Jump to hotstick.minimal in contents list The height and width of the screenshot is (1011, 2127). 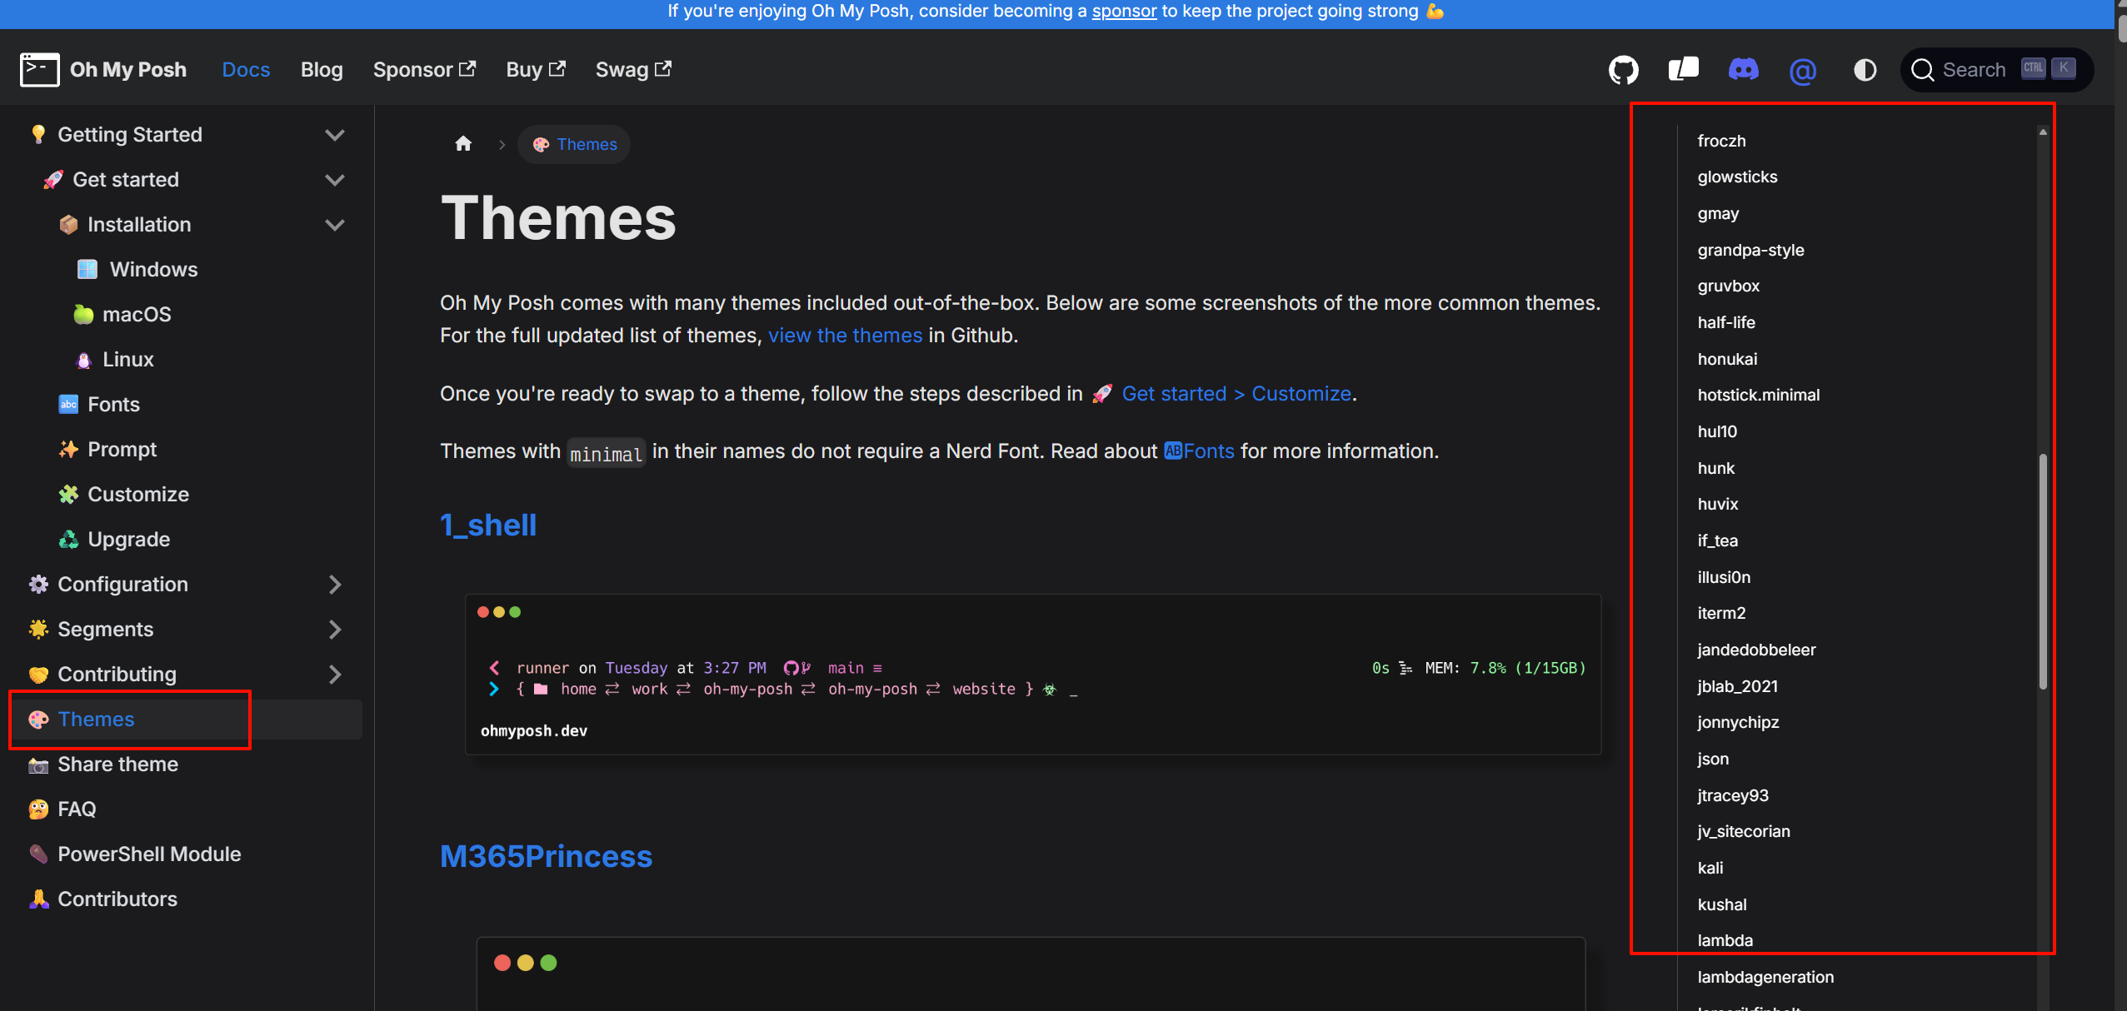pyautogui.click(x=1758, y=395)
